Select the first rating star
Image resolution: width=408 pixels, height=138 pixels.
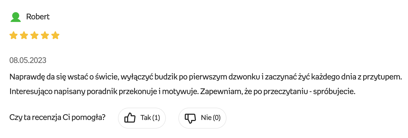13,35
